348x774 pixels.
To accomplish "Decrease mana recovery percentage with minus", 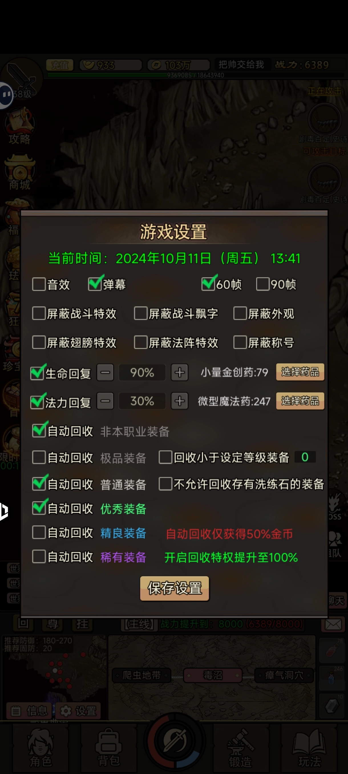I will [x=105, y=401].
